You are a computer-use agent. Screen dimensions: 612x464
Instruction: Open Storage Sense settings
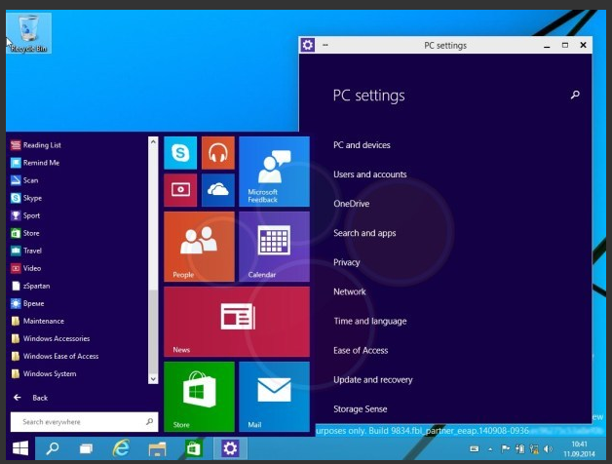click(x=361, y=409)
